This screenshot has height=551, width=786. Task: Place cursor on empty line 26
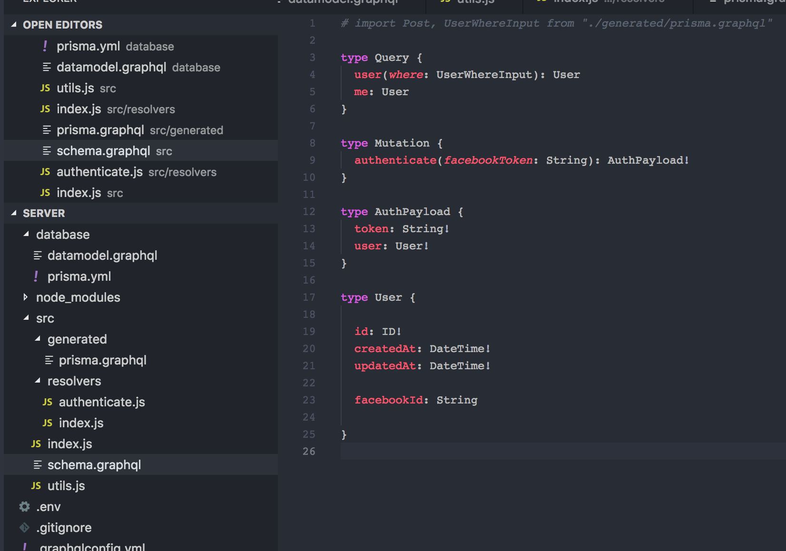pos(563,451)
